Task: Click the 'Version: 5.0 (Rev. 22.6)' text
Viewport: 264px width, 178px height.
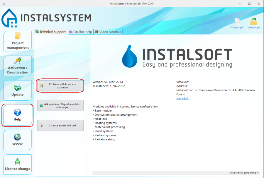Action: pos(108,82)
